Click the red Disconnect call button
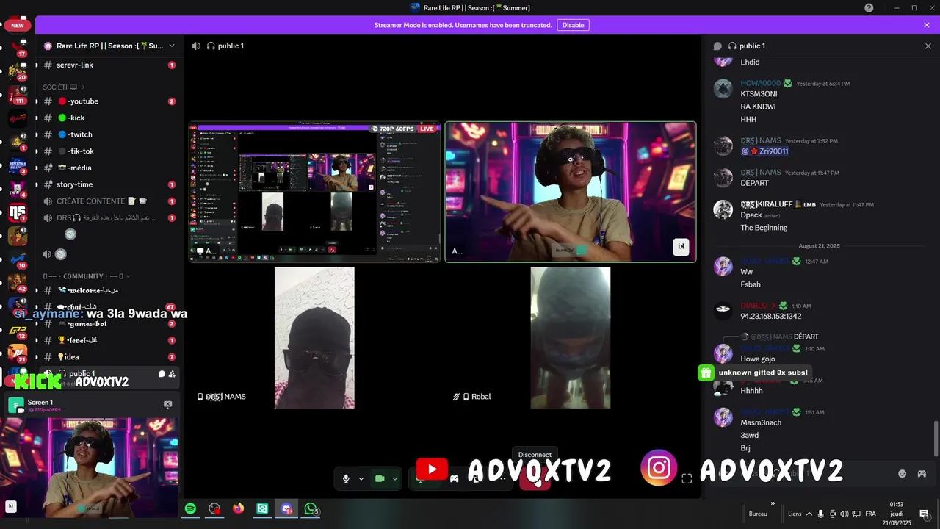940x529 pixels. click(535, 480)
